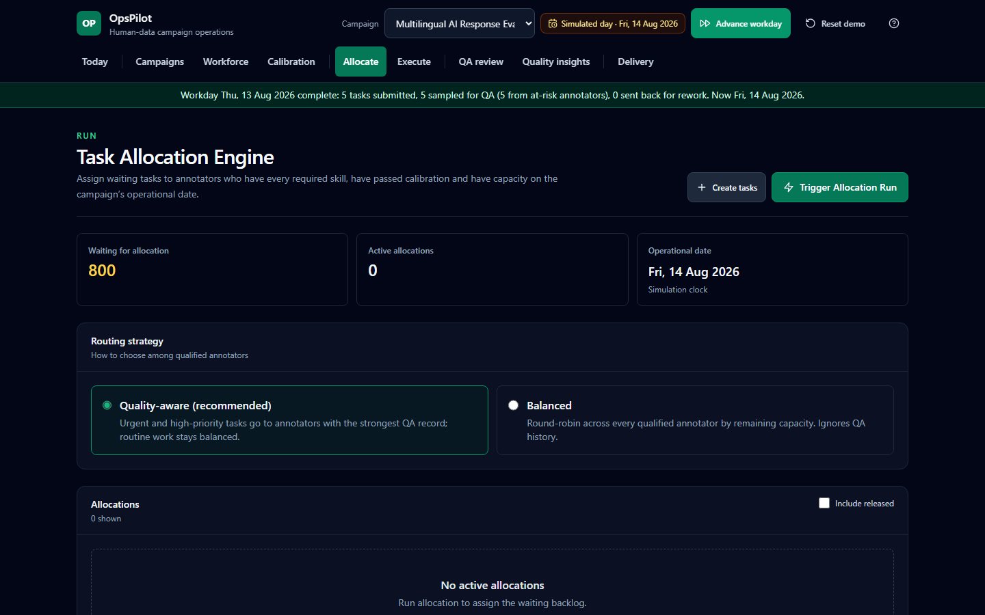The width and height of the screenshot is (985, 615).
Task: Click the Task Allocation Engine heading
Action: click(x=175, y=157)
